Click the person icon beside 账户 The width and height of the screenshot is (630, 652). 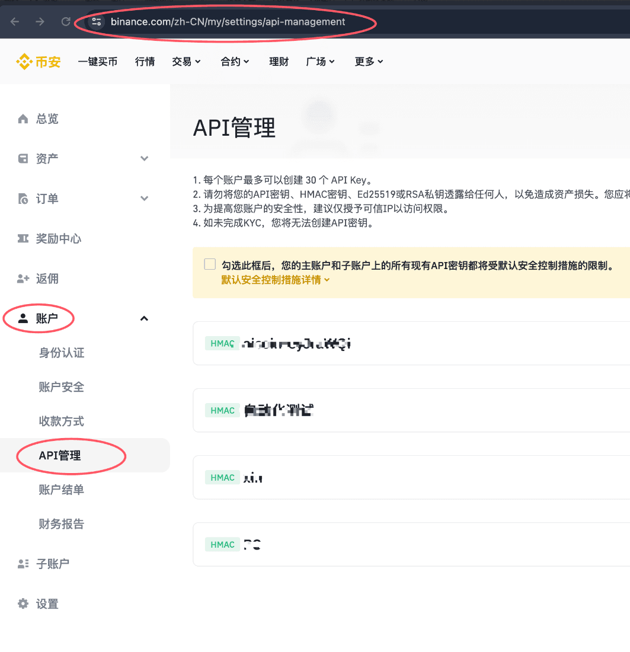point(23,318)
